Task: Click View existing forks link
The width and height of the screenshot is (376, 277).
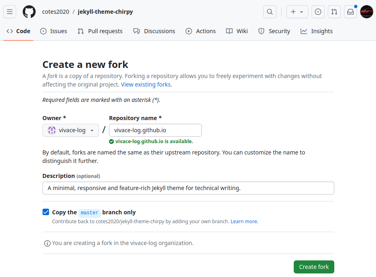Action: click(146, 85)
